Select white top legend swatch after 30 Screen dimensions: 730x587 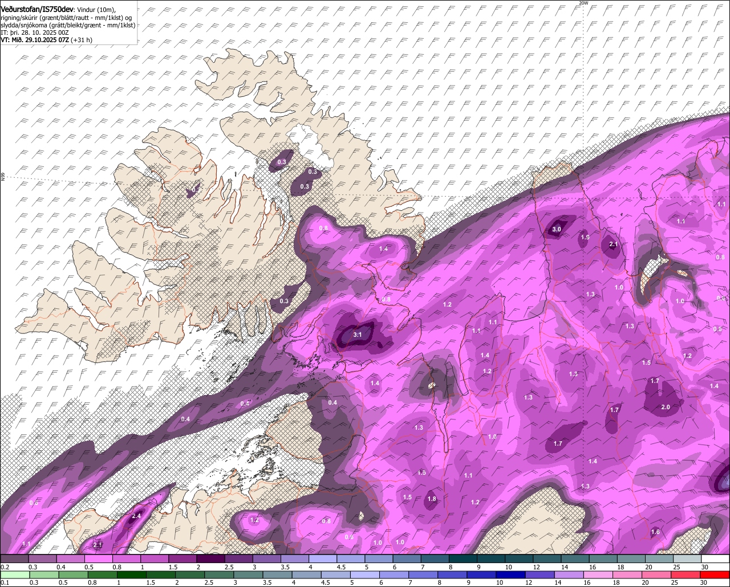click(716, 559)
